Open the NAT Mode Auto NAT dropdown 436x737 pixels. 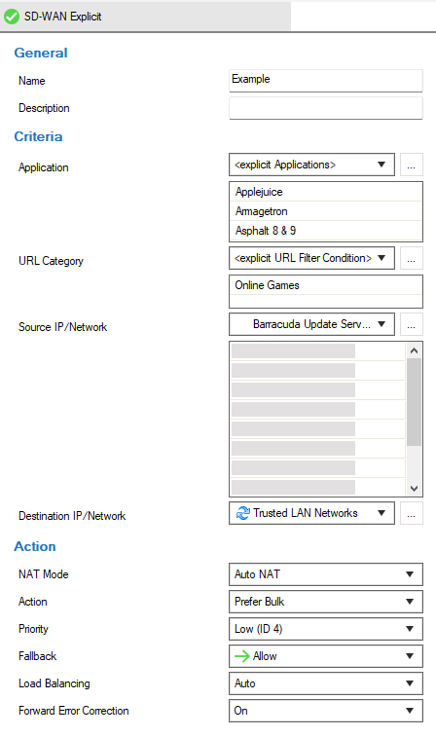click(326, 574)
